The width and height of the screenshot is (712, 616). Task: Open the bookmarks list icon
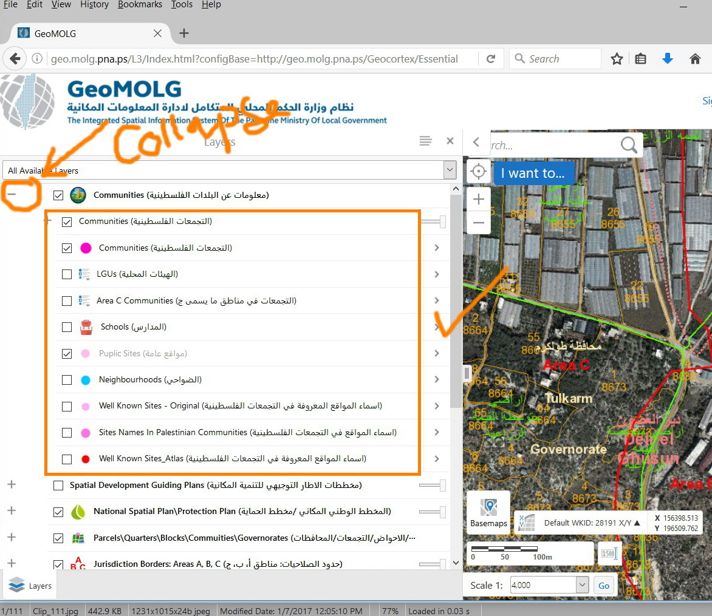click(640, 58)
